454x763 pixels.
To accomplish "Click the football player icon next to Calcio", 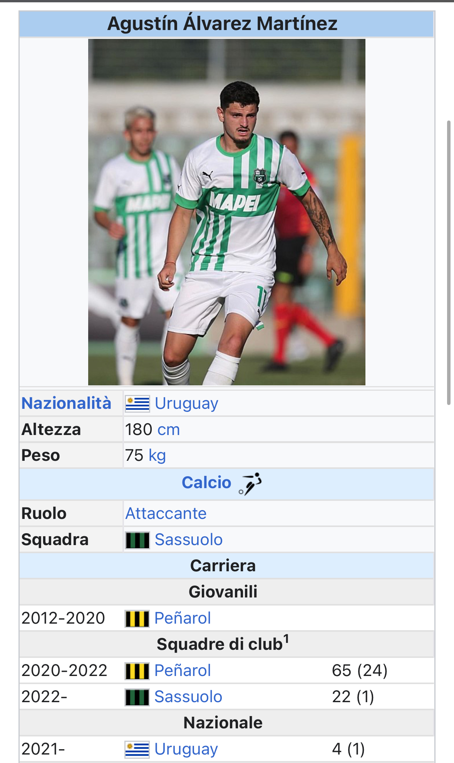I will 250,484.
